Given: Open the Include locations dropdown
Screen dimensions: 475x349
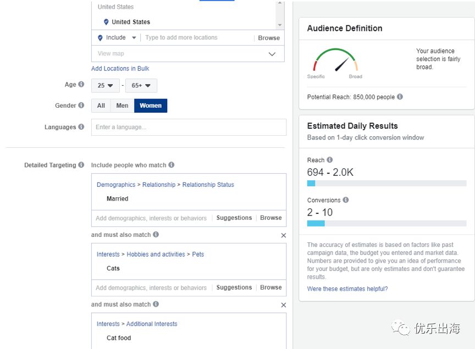Looking at the screenshot, I should 118,38.
